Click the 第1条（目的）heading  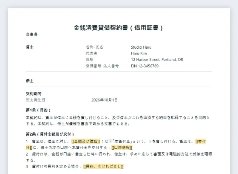[x=38, y=110]
